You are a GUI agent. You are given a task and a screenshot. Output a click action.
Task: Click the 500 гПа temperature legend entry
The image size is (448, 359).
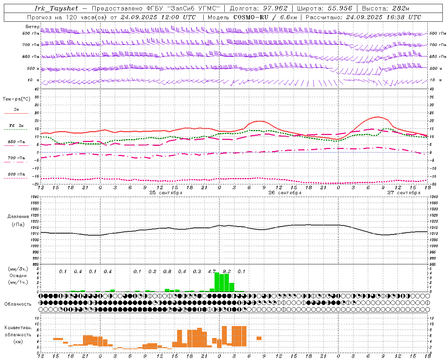click(16, 174)
